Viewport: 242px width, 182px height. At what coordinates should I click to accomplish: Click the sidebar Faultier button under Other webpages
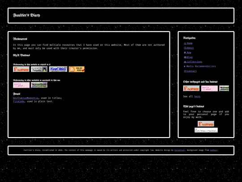tap(191, 89)
